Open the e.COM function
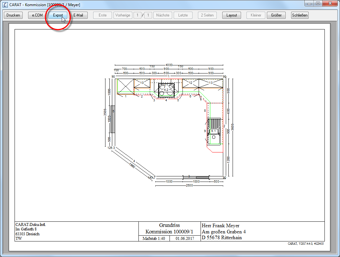 point(37,15)
